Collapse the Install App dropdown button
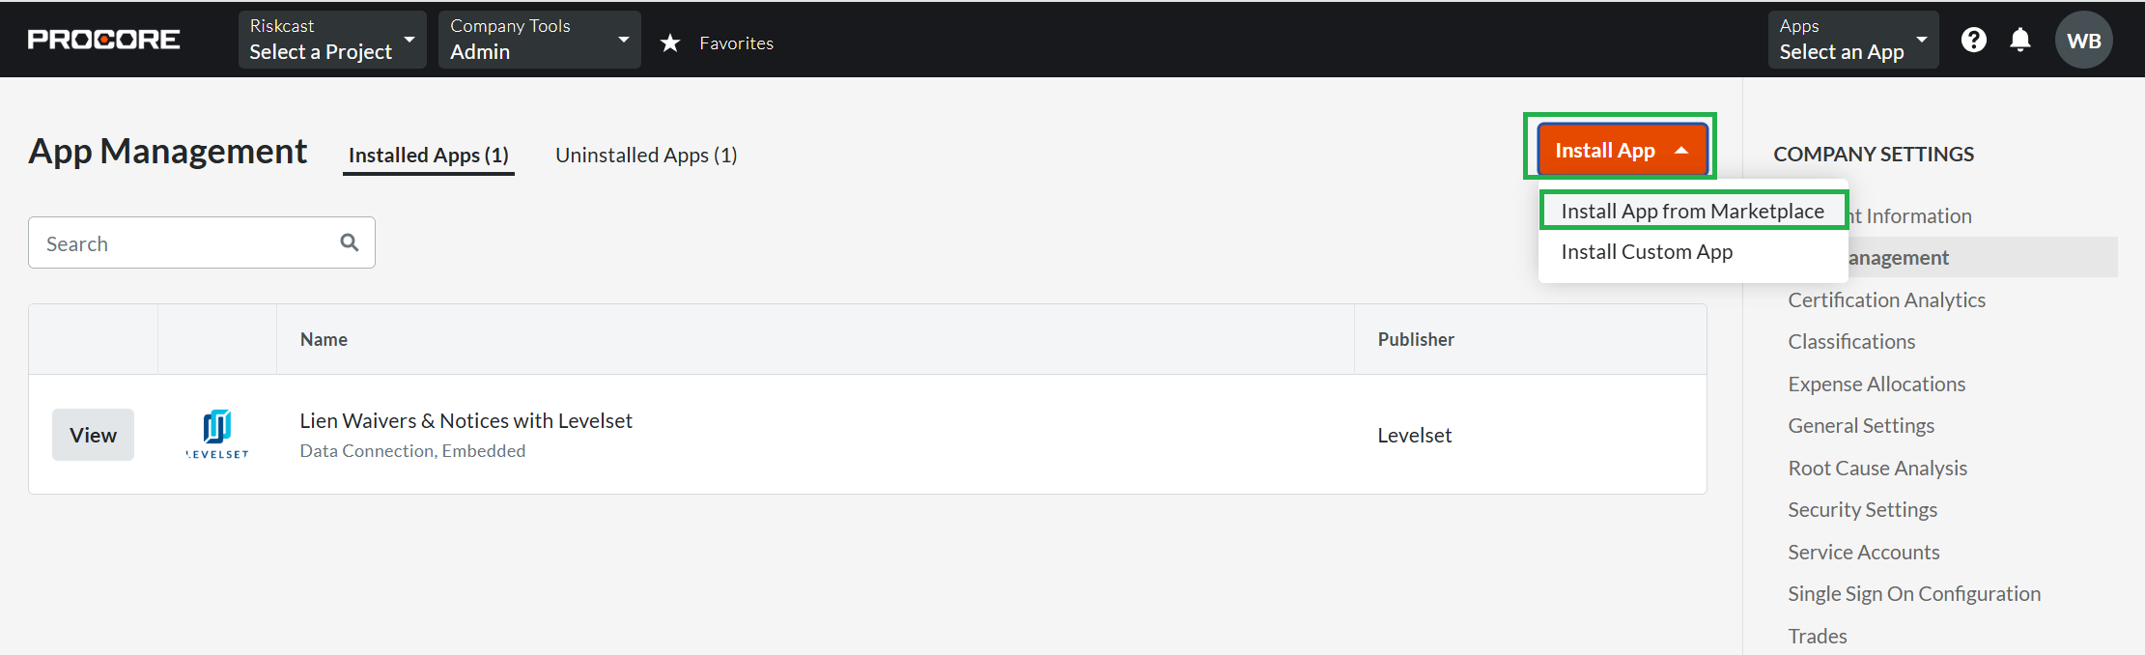 pos(1622,151)
